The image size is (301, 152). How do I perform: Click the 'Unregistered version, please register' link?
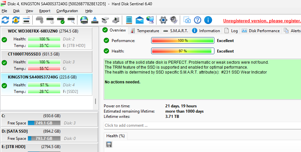(262, 21)
